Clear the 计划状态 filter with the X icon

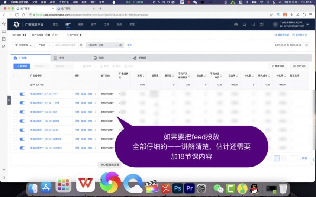pyautogui.click(x=120, y=45)
